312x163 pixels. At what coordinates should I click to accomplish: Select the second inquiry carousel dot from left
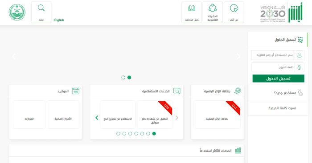(x=124, y=134)
